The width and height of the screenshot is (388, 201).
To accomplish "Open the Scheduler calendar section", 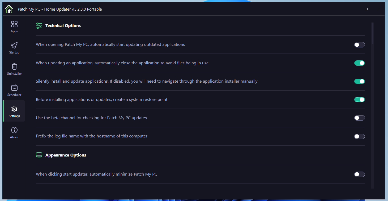I will pos(14,90).
